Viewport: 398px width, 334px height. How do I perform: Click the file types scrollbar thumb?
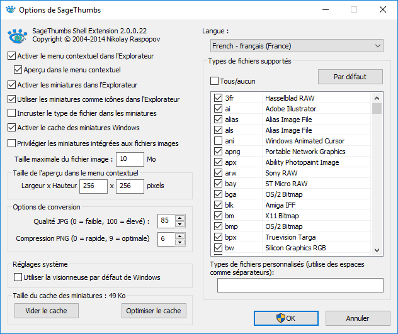point(377,108)
